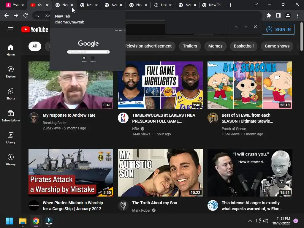Screen dimensions: 304x228
Task: Open the tab search dropdown chevron
Action: tap(256, 4)
